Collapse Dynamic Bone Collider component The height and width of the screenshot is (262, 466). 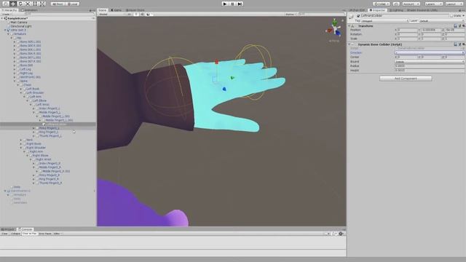(349, 44)
